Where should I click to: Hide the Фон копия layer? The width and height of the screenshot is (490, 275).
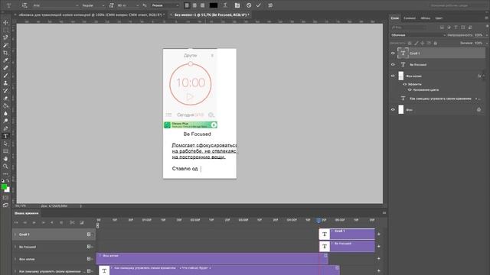pyautogui.click(x=393, y=76)
